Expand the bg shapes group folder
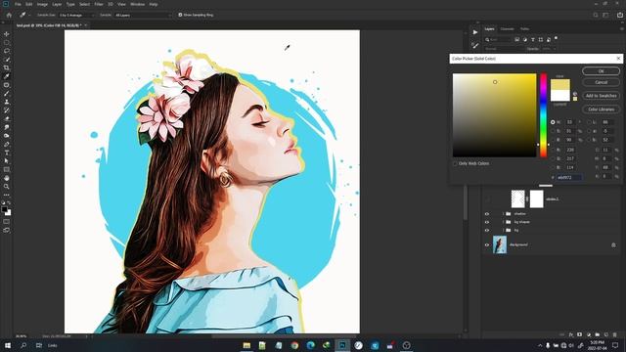626x352 pixels. (503, 222)
